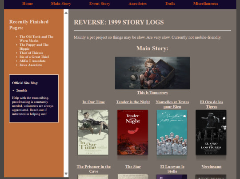Open Bio of a Great Thief link
This screenshot has height=179, width=240.
(x=34, y=57)
